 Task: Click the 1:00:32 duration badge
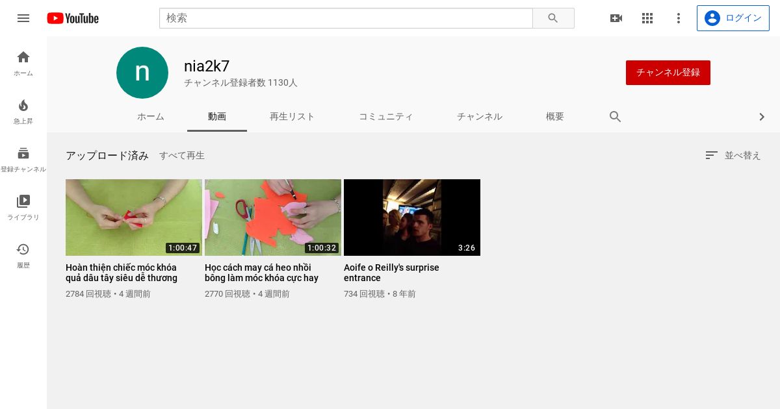322,248
